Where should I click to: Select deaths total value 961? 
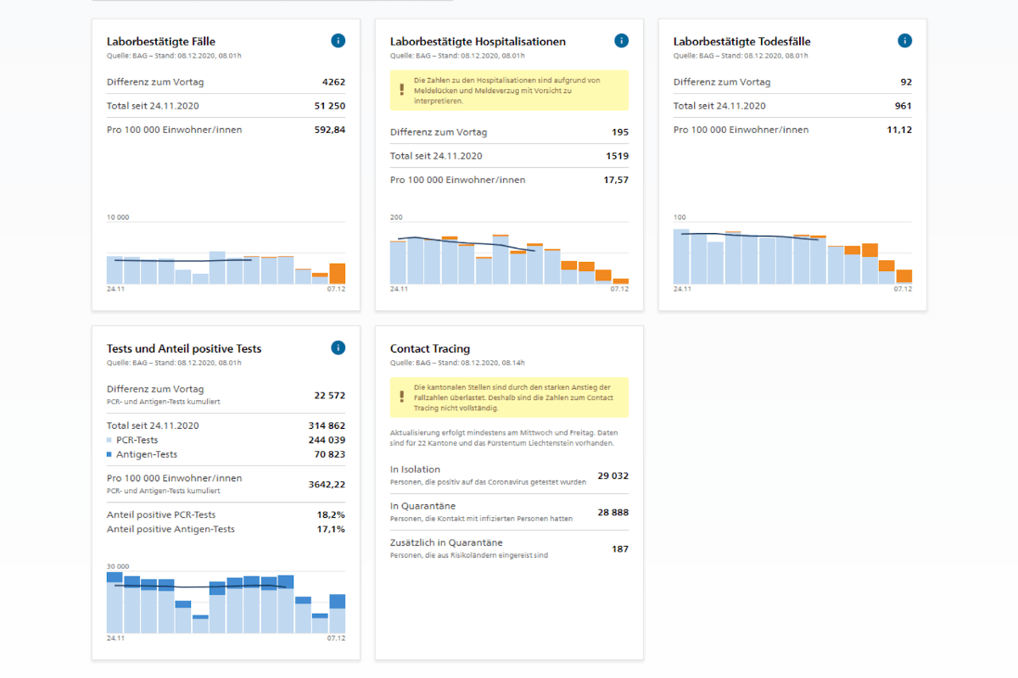pyautogui.click(x=903, y=106)
